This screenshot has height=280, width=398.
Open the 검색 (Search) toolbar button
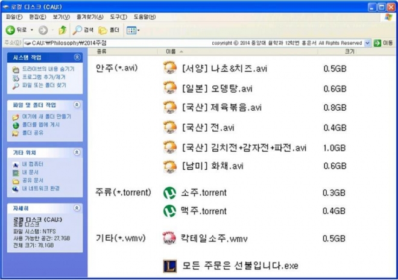(x=83, y=30)
